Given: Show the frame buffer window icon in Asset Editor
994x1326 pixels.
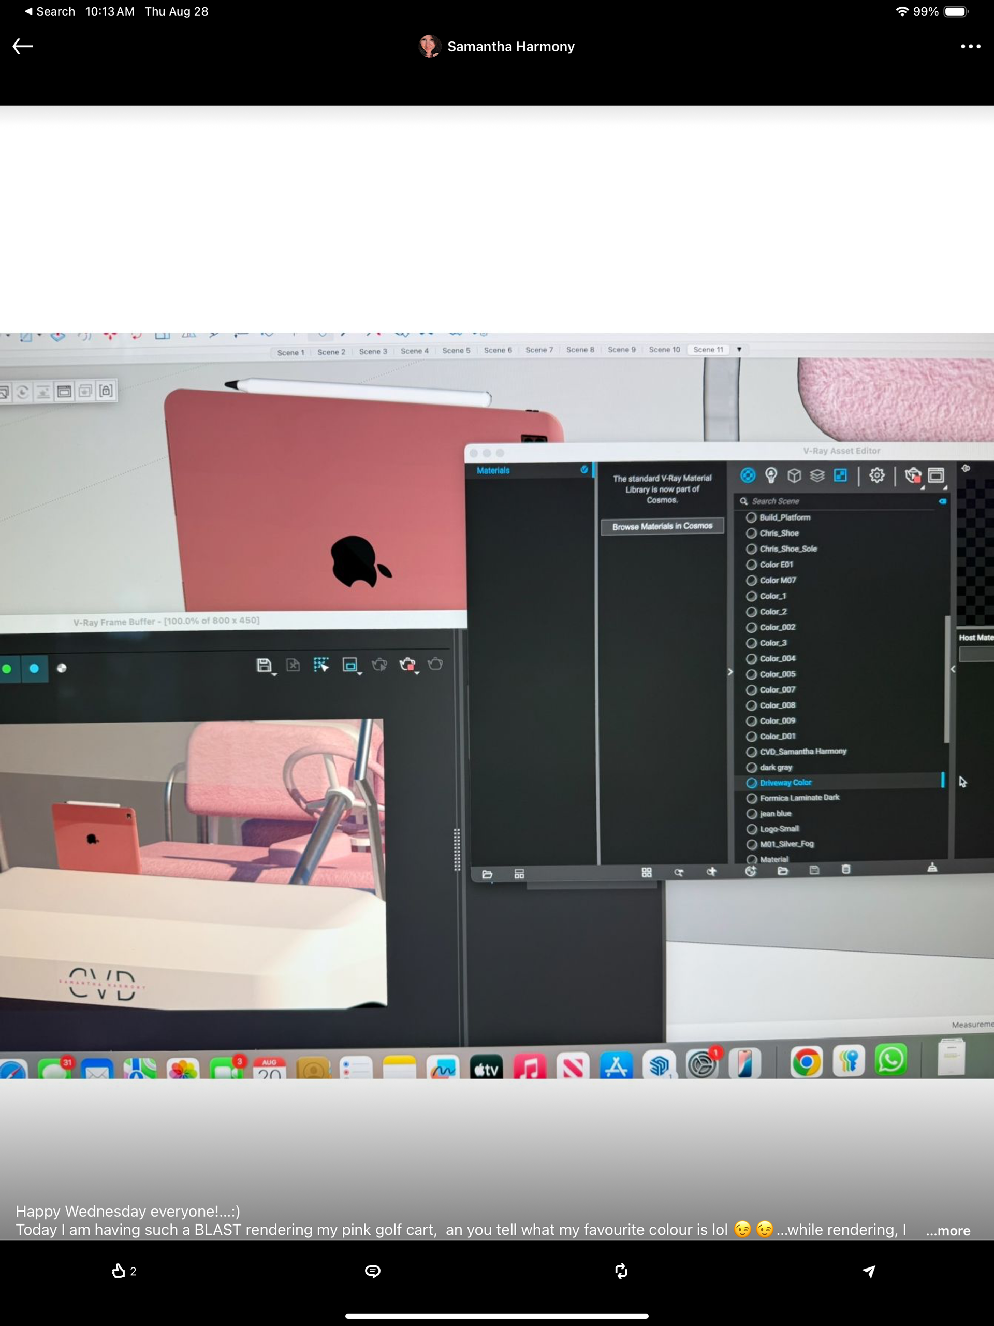Looking at the screenshot, I should point(936,475).
